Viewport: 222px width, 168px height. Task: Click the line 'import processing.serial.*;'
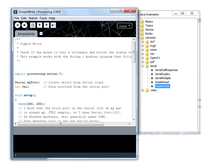coord(39,74)
